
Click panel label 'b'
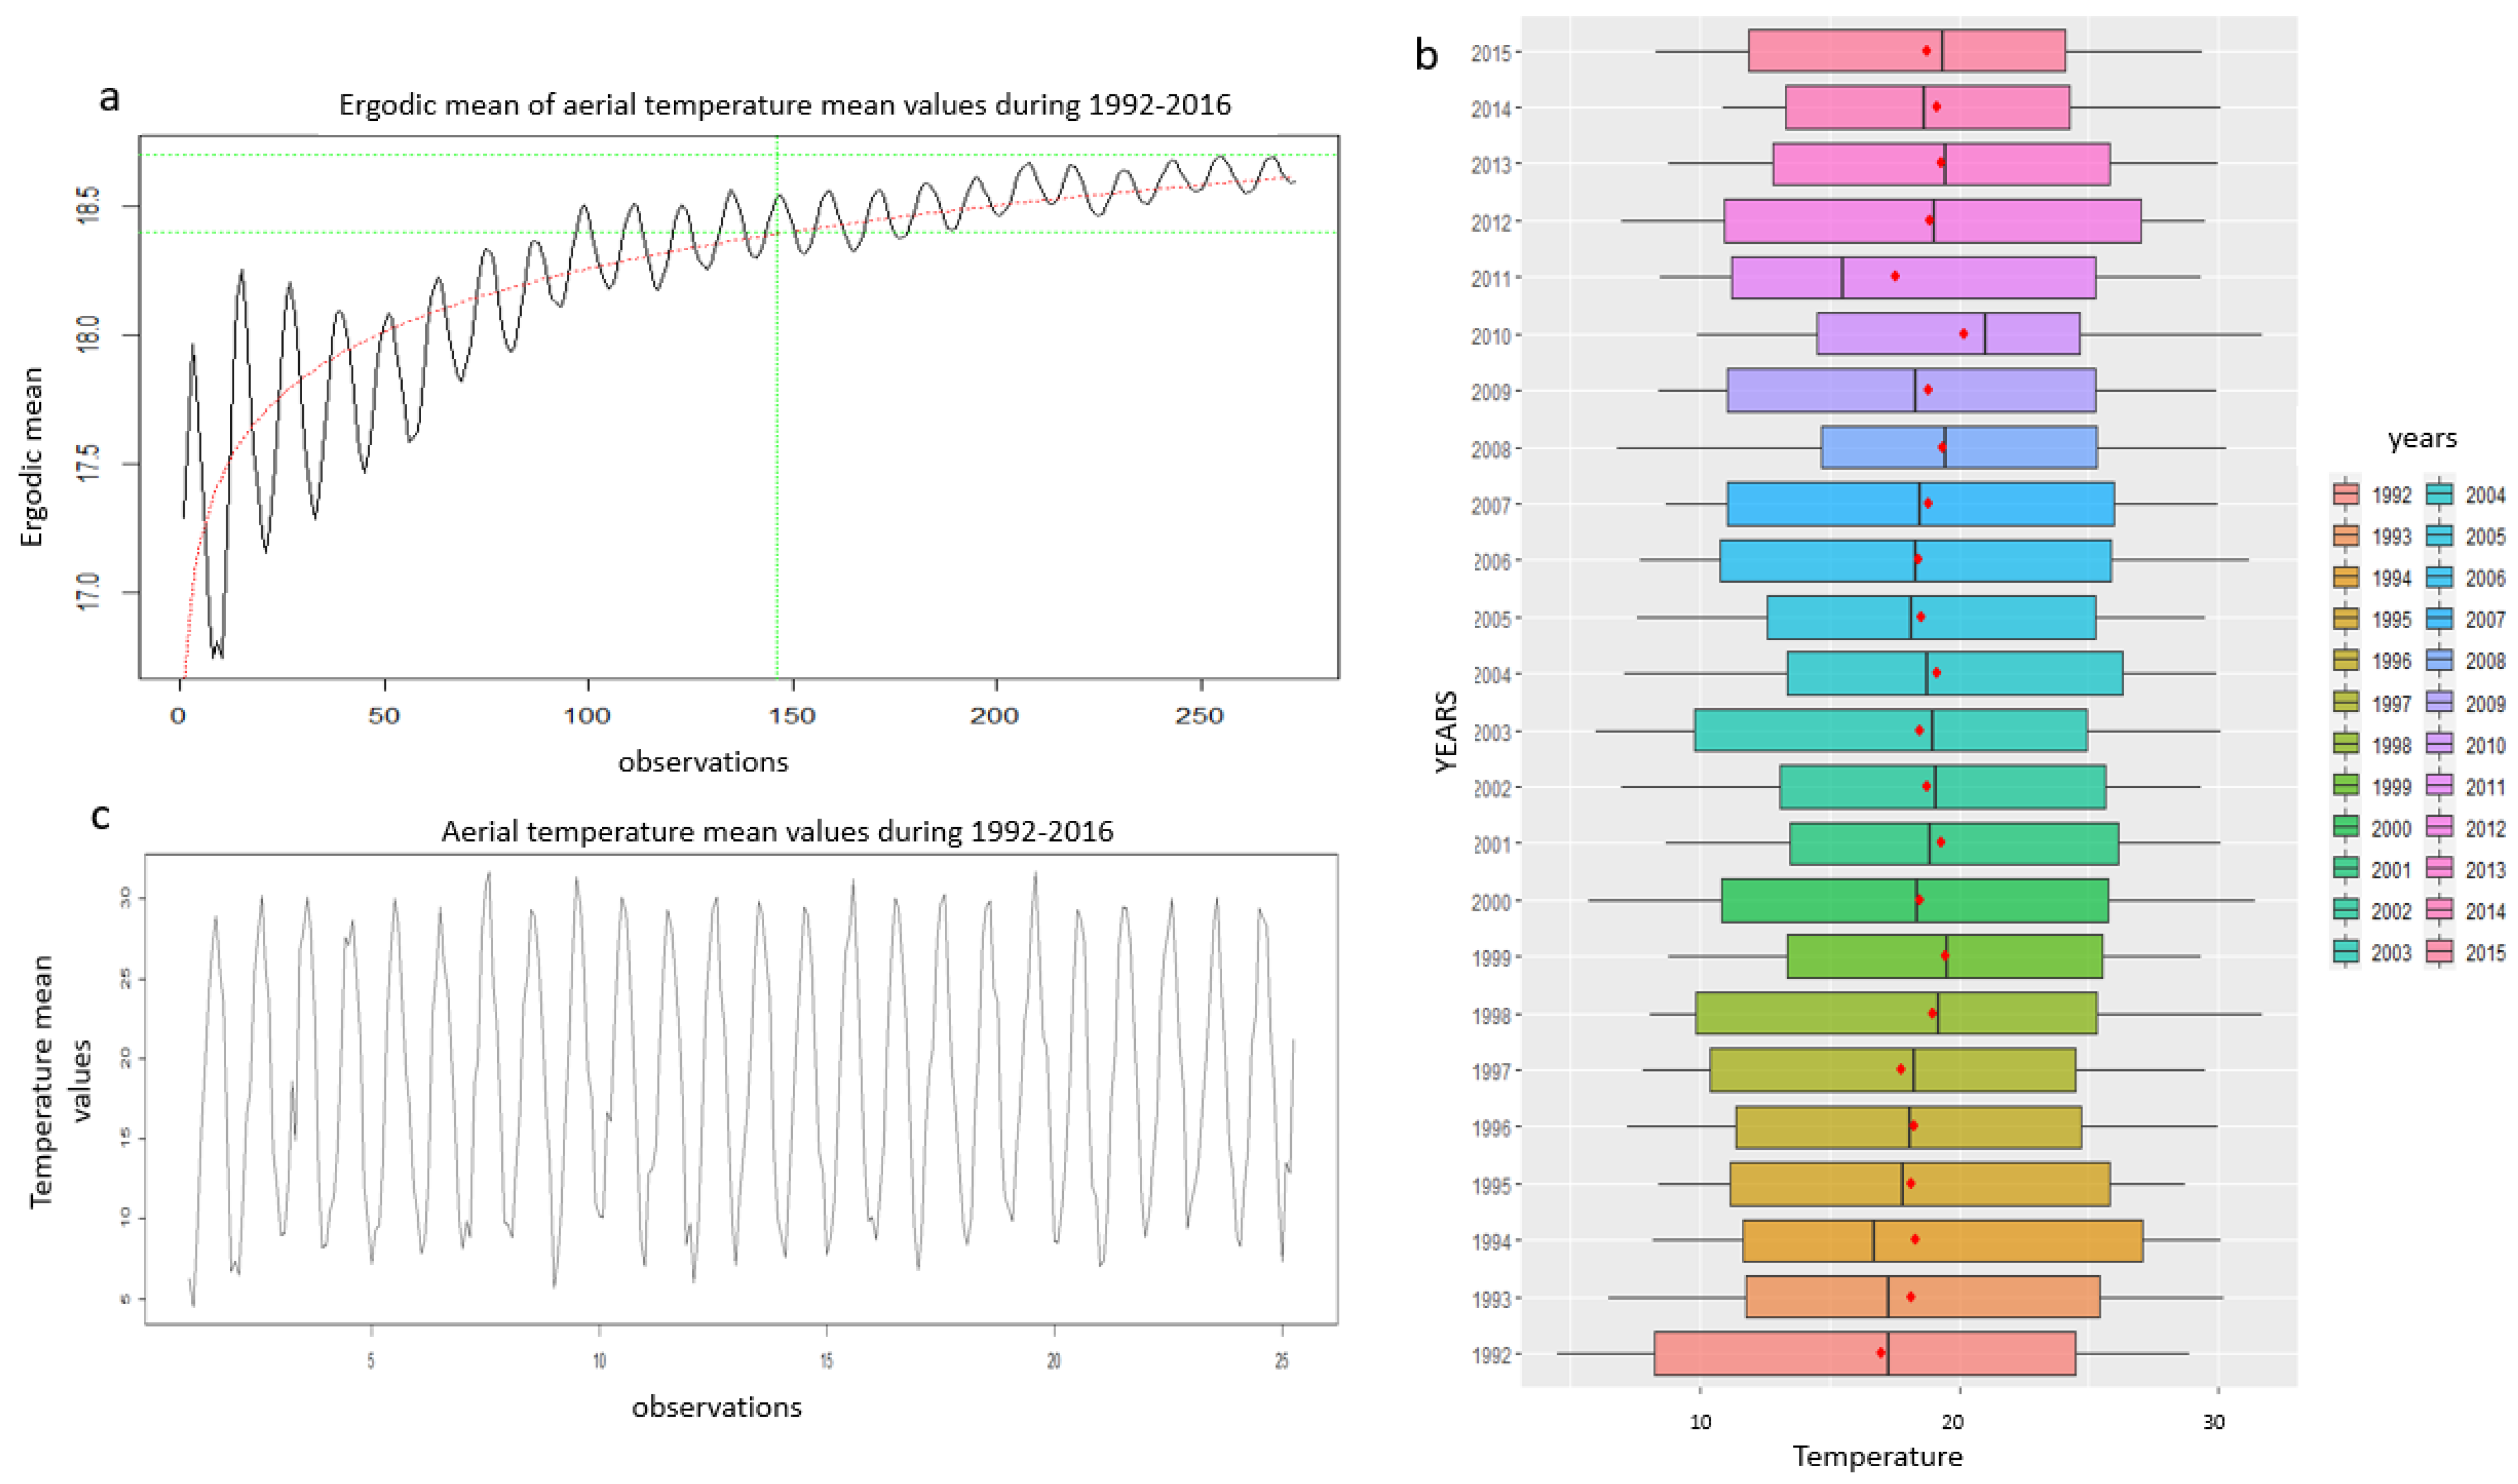tap(1426, 54)
